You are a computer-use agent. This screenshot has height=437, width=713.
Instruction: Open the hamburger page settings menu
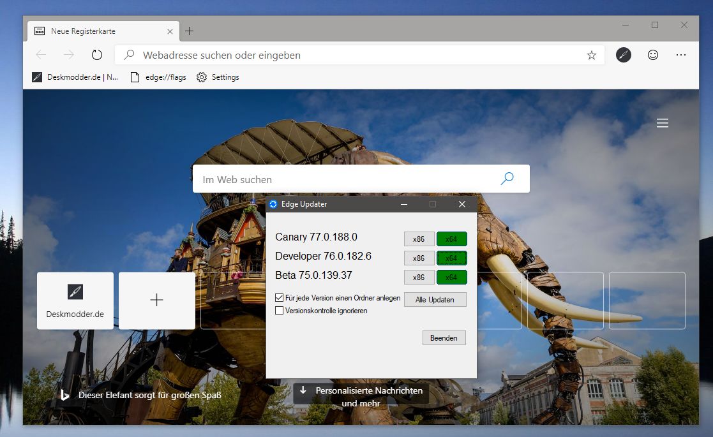[663, 123]
